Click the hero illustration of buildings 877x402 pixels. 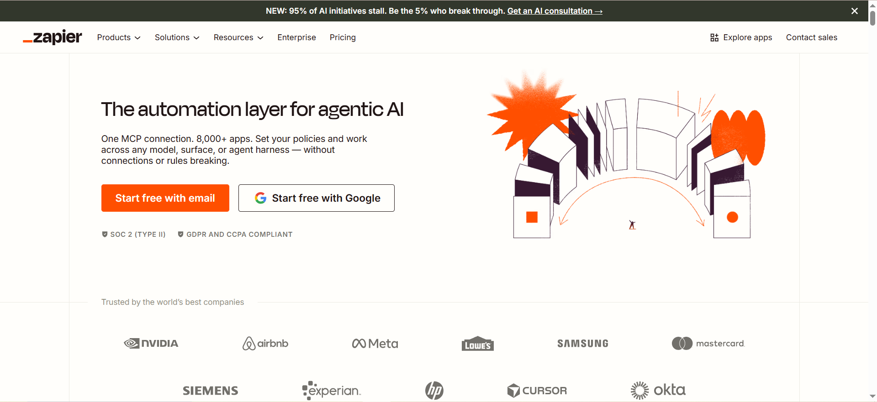coord(626,155)
